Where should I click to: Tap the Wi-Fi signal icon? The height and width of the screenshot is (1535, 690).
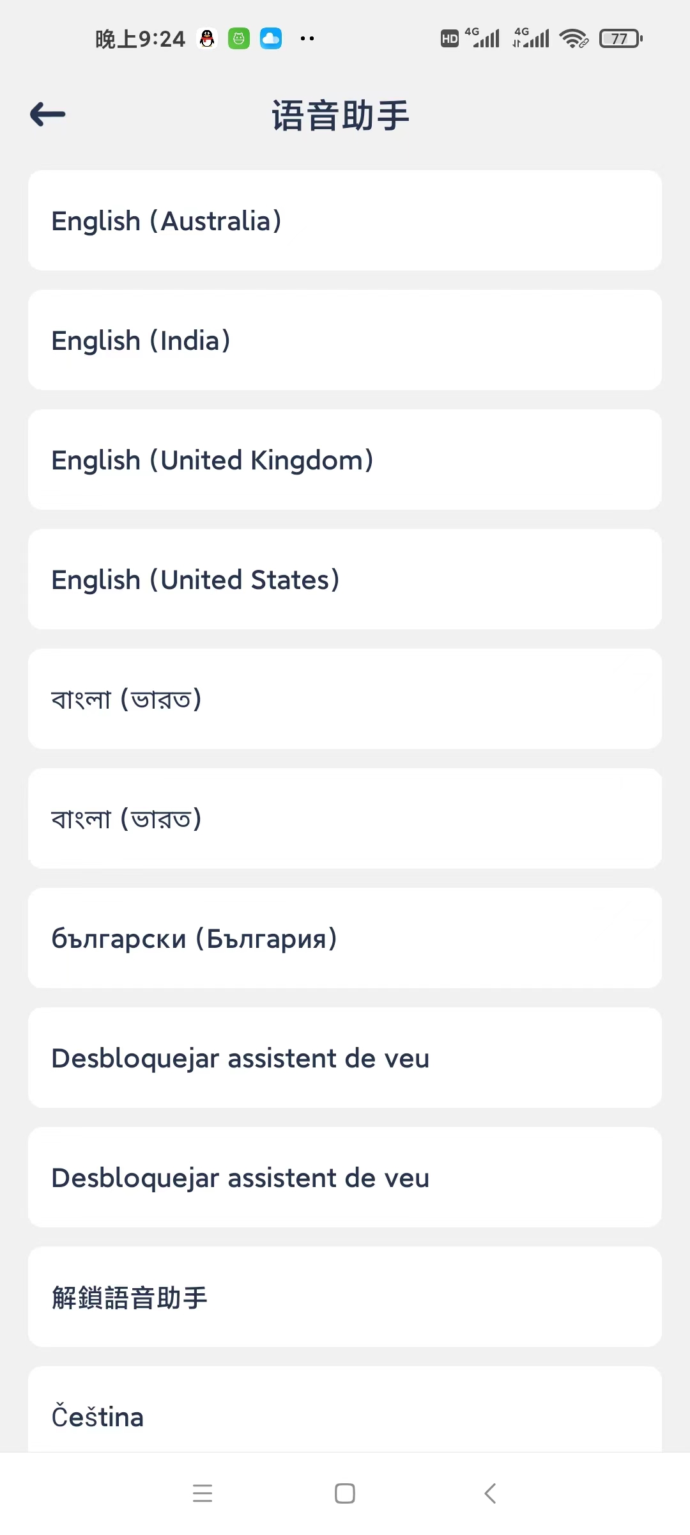pos(573,38)
